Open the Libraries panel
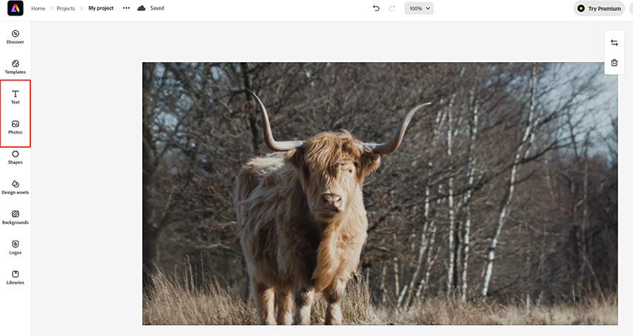Screen dimensions: 633x336 (15, 277)
